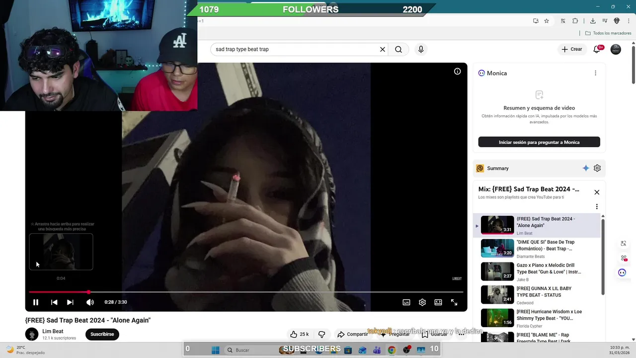Enter fullscreen mode
This screenshot has height=358, width=636.
click(x=454, y=302)
